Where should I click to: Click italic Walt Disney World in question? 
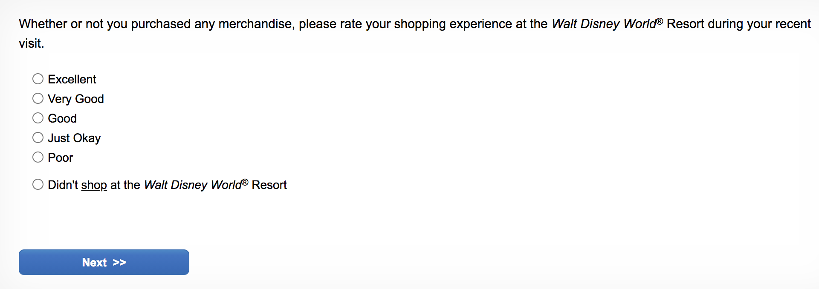pos(603,24)
